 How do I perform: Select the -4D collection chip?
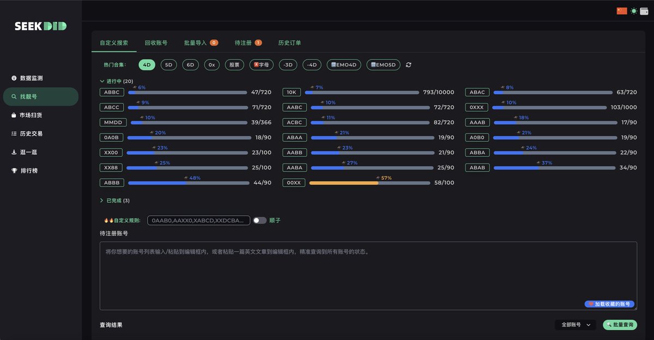pos(312,65)
